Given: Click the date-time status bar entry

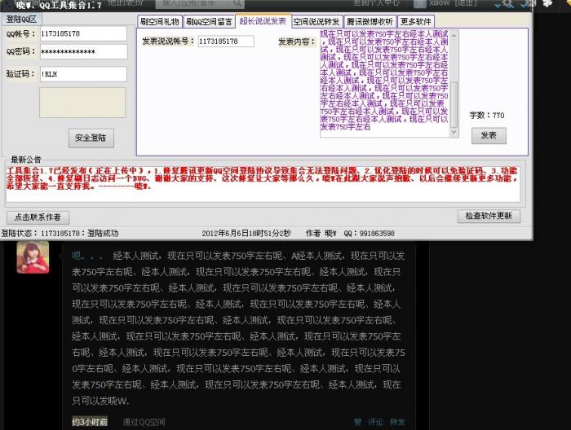Looking at the screenshot, I should 246,234.
